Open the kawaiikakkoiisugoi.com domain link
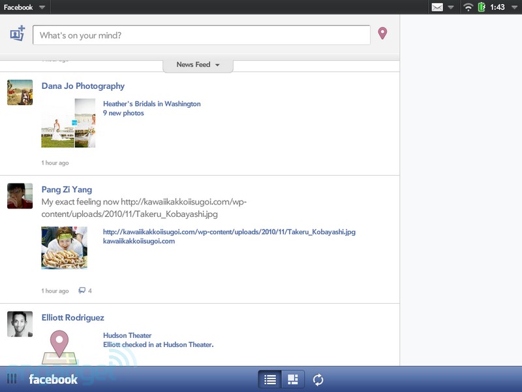 (139, 241)
